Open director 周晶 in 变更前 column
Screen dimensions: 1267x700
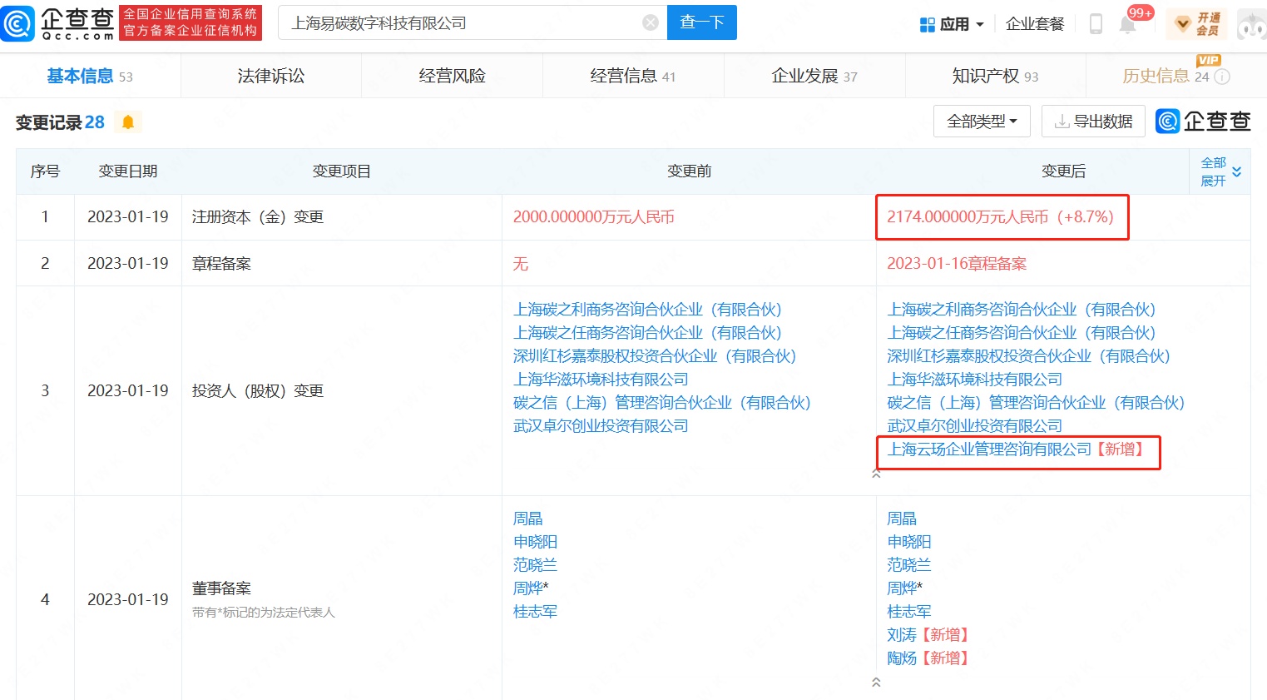pyautogui.click(x=528, y=519)
